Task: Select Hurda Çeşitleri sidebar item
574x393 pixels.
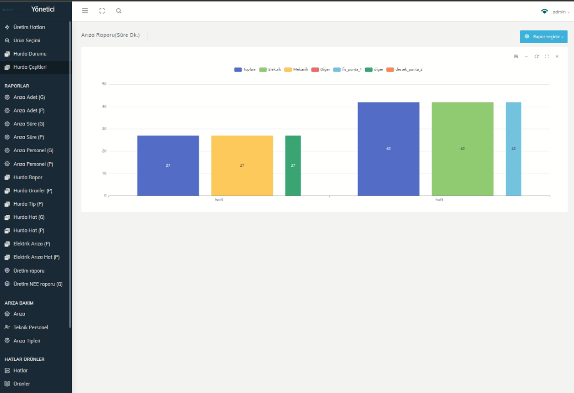Action: coord(30,67)
